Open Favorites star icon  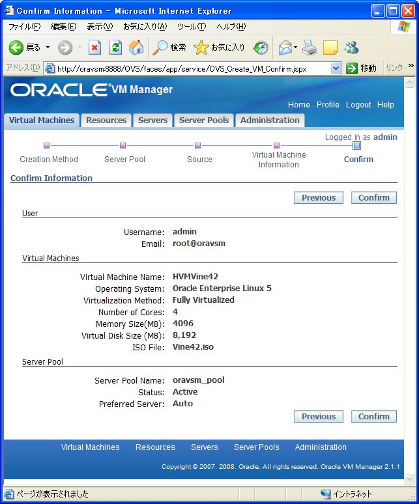(x=201, y=48)
